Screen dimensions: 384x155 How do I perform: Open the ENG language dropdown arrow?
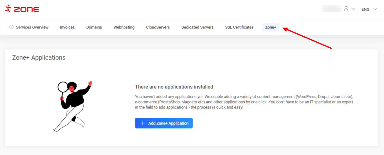tap(375, 9)
